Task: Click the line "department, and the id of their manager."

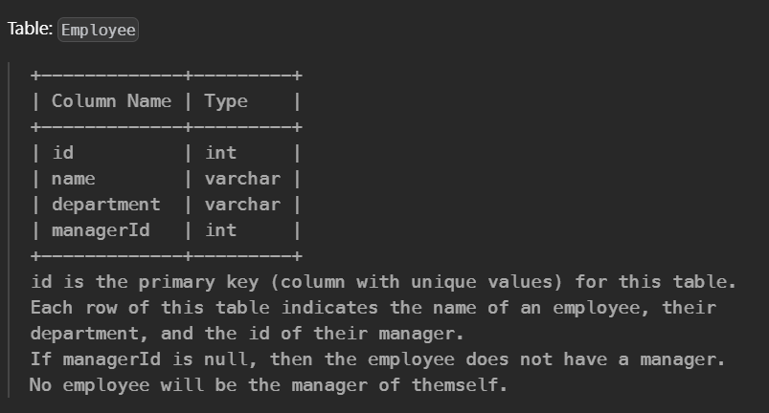Action: pyautogui.click(x=247, y=334)
